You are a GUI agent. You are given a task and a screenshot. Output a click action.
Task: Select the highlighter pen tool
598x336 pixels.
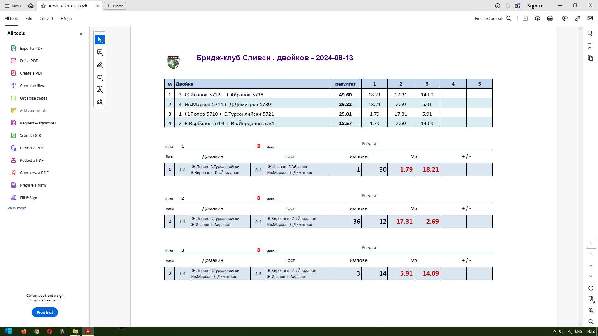[100, 65]
